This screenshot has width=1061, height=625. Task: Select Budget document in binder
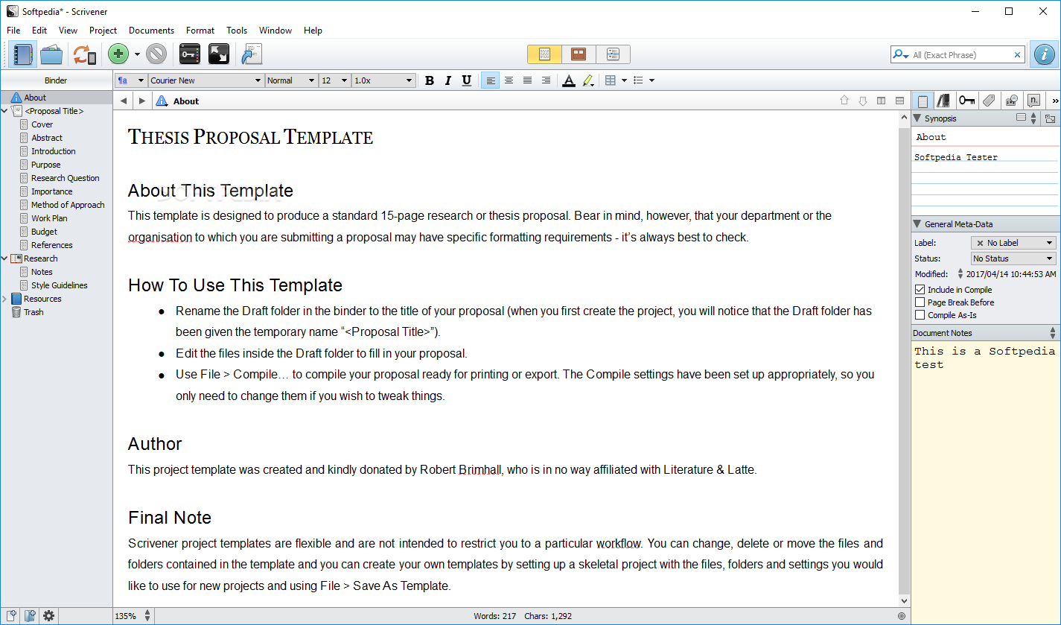click(45, 232)
